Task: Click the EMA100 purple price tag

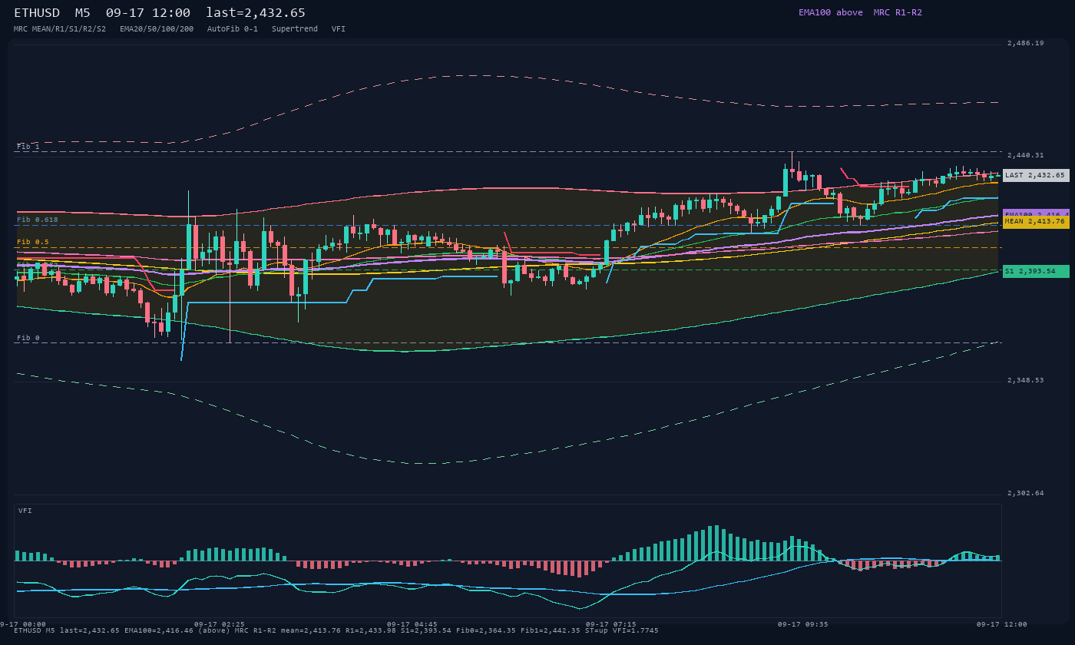Action: coord(1036,213)
